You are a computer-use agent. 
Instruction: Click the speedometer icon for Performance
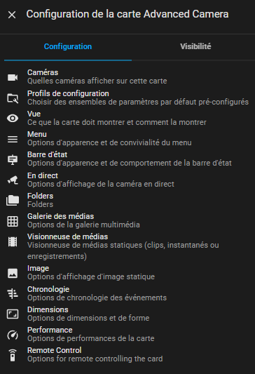pyautogui.click(x=13, y=335)
